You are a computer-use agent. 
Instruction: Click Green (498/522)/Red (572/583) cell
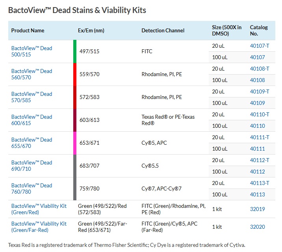[102, 209]
